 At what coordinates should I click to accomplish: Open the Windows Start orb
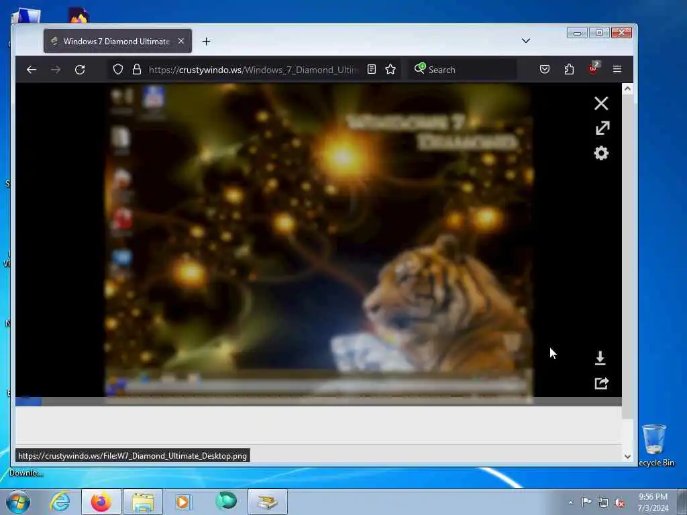coord(18,502)
